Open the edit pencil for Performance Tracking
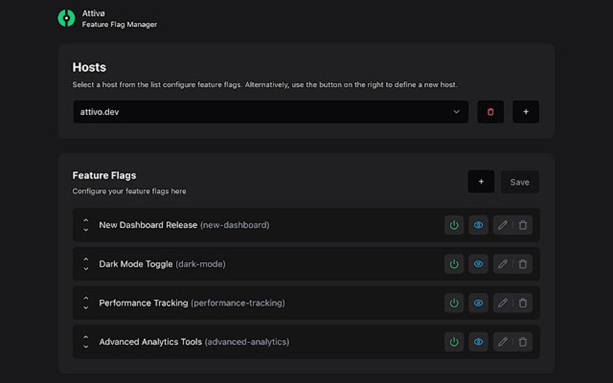This screenshot has height=383, width=613. [503, 303]
